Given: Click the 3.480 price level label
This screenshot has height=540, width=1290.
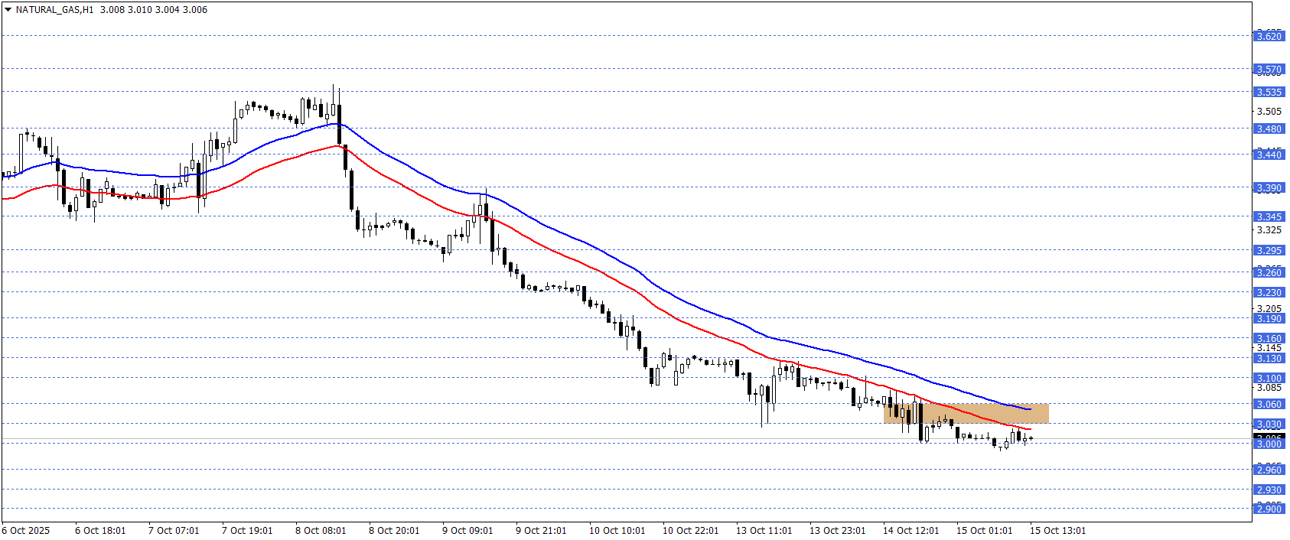Looking at the screenshot, I should 1269,129.
